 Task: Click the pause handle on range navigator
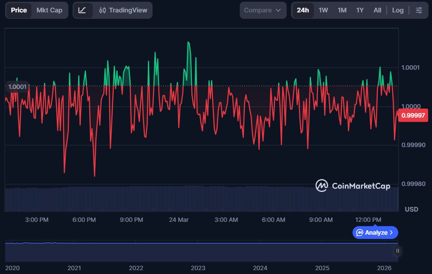pos(397,251)
